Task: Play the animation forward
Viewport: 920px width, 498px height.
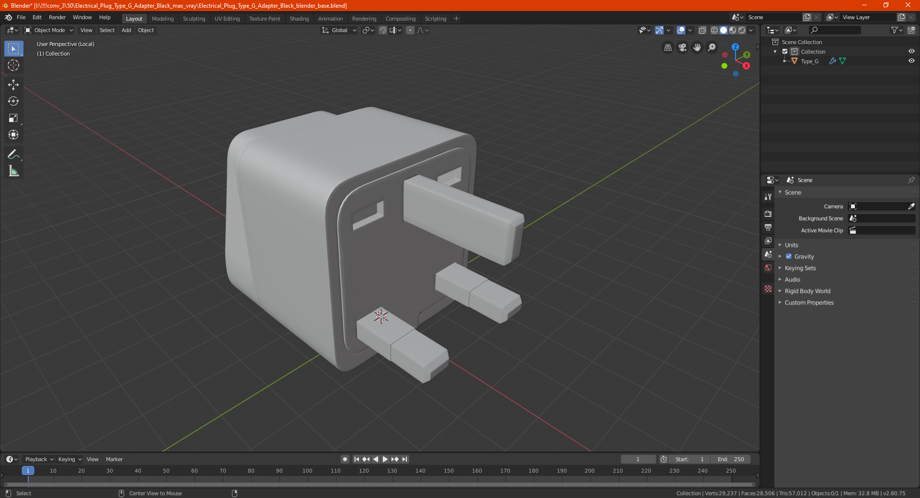Action: click(x=385, y=459)
